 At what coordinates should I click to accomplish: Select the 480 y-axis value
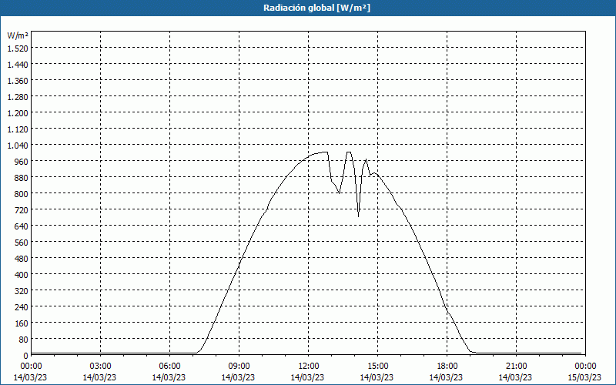(x=22, y=259)
